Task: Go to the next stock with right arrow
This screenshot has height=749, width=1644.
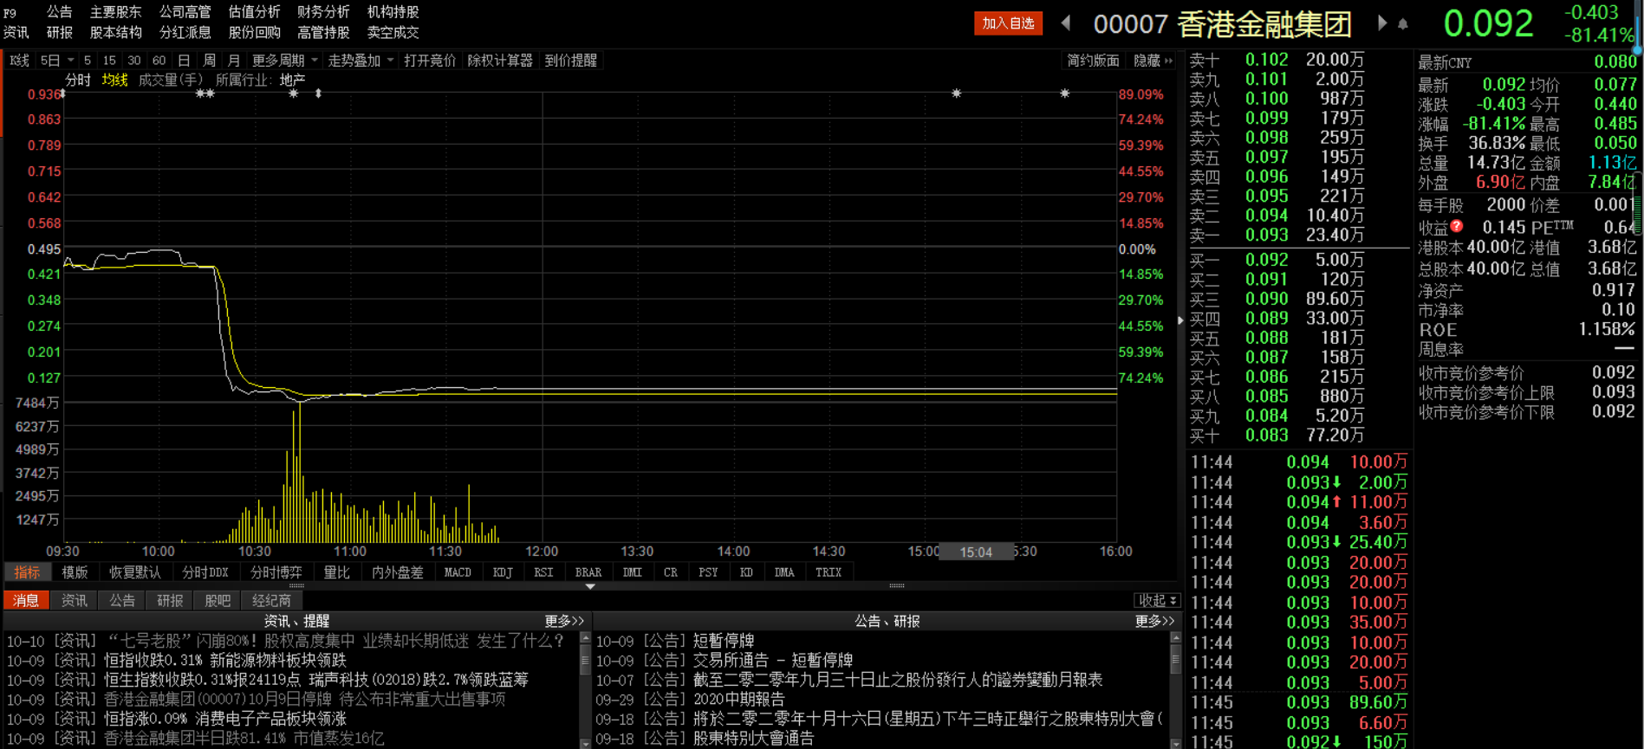Action: coord(1382,23)
